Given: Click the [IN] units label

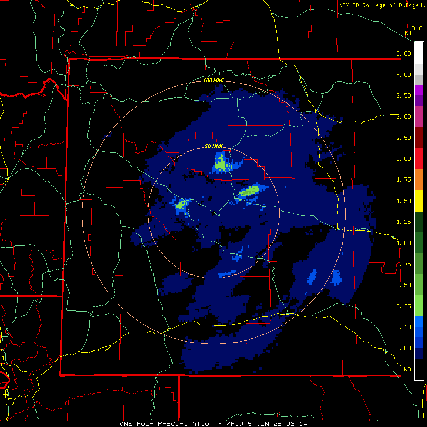Looking at the screenshot, I should tap(405, 33).
